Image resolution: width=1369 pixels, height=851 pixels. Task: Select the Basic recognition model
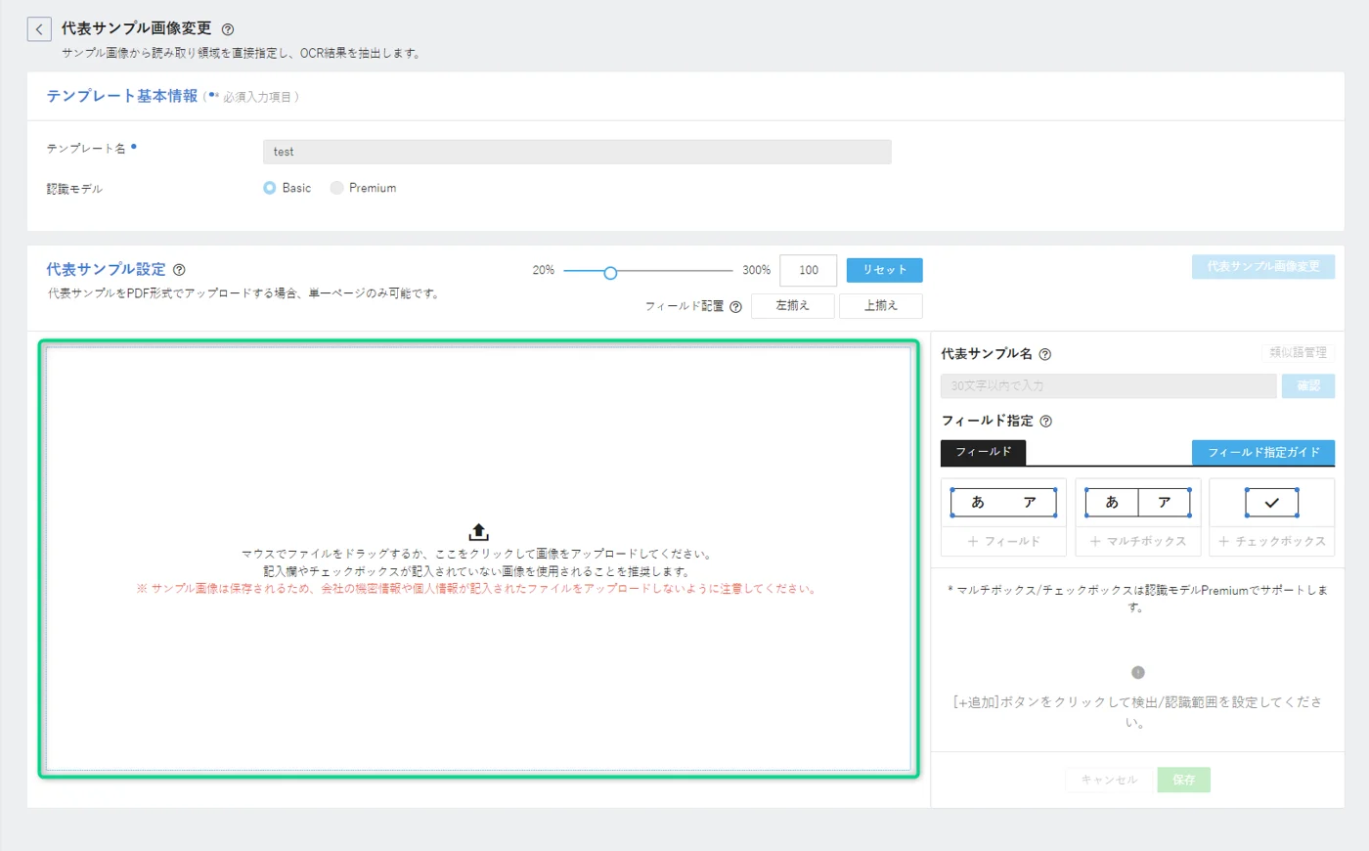270,188
